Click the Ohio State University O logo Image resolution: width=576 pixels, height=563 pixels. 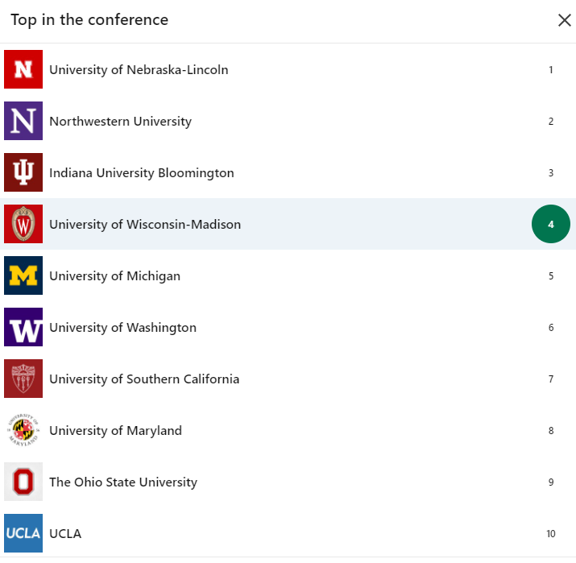tap(23, 482)
